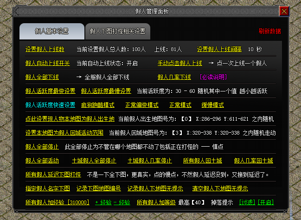The height and width of the screenshot is (220, 301).
Task: Click 刷新数据 to refresh data
Action: point(270,31)
